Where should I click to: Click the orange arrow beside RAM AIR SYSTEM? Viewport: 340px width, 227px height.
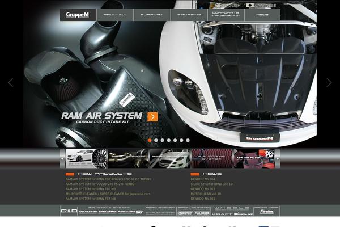[152, 117]
